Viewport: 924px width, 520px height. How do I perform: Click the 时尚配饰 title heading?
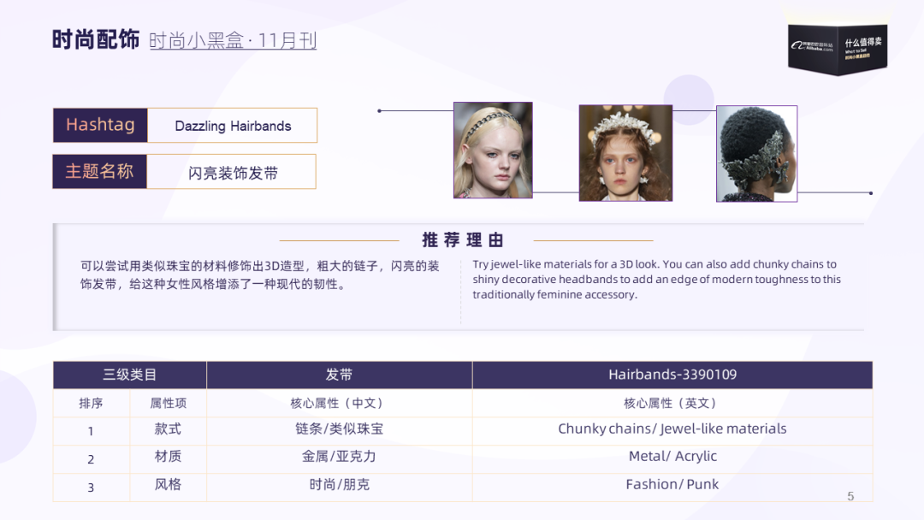[x=95, y=39]
